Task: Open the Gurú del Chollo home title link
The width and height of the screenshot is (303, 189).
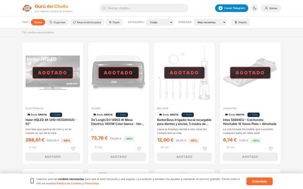Action: (51, 6)
